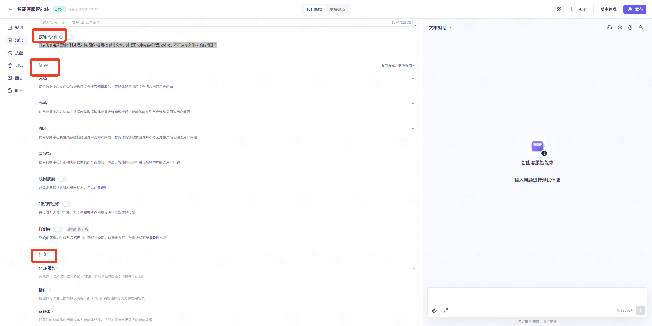Click the back arrow icon
652x326 pixels.
pos(10,9)
